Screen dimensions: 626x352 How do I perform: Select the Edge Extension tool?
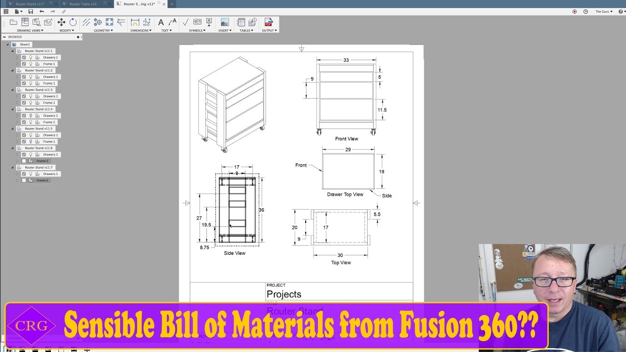[x=121, y=22]
